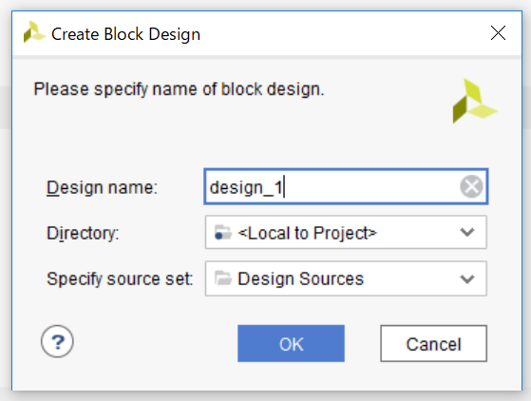
Task: Confirm with the OK button
Action: tap(291, 343)
